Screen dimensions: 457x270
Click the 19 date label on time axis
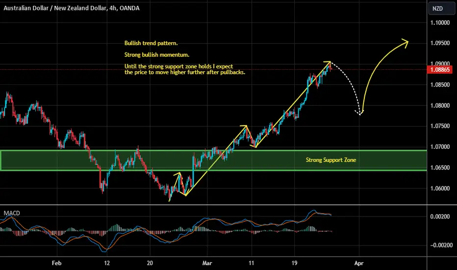click(x=294, y=263)
